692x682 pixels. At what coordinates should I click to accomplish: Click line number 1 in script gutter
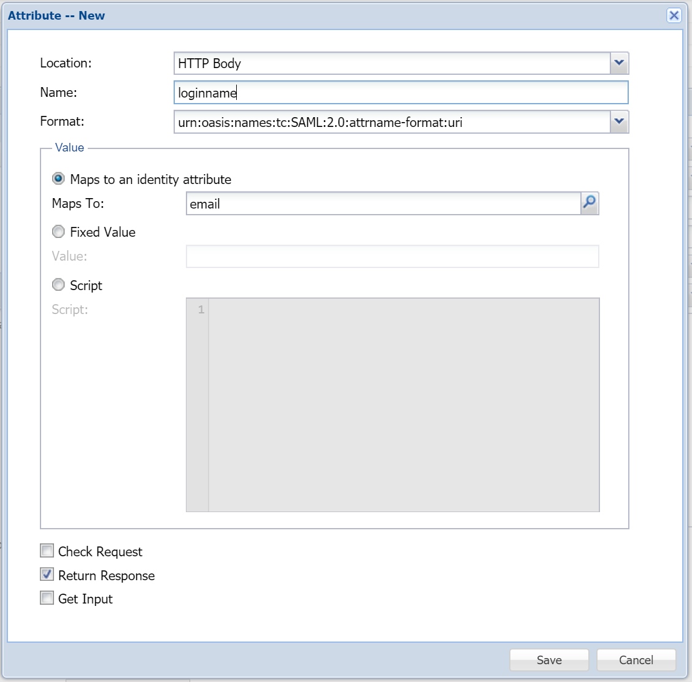point(200,310)
